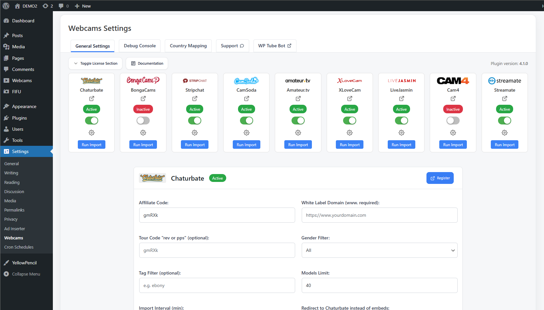Image resolution: width=544 pixels, height=310 pixels.
Task: Open Stripchat settings gear
Action: point(195,133)
